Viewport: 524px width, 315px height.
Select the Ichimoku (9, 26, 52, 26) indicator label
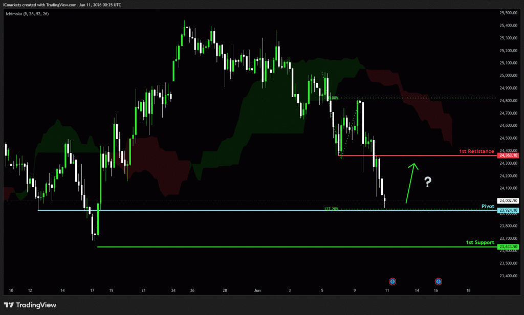tap(27, 14)
